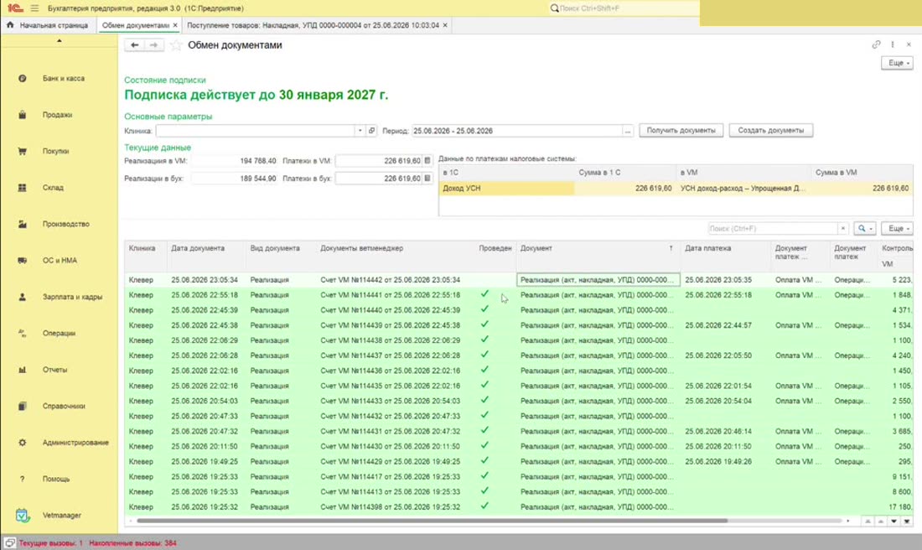Viewport: 922px width, 550px height.
Task: Add Обмен документами to favorites star
Action: pyautogui.click(x=176, y=45)
